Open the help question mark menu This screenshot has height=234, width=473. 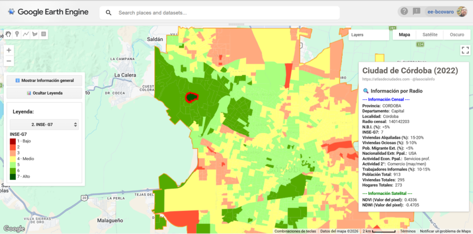point(404,12)
